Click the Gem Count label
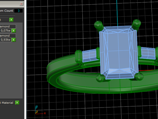Screen dimensions: 158x119 [x=7, y=11]
